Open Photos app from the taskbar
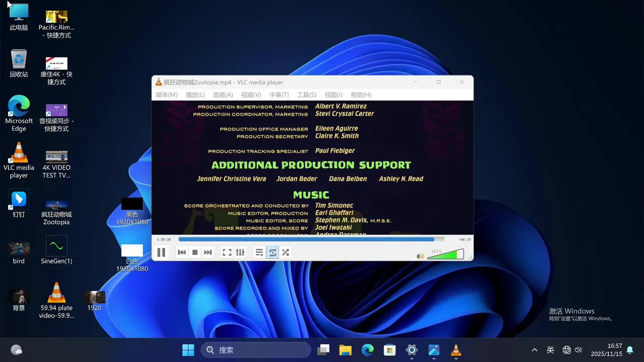 [x=434, y=350]
